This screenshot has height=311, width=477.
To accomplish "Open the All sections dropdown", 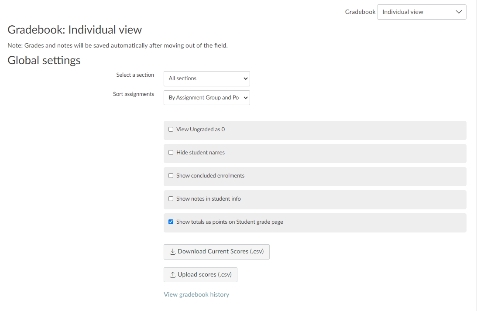I will [206, 79].
